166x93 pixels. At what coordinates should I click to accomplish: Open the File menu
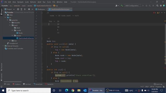[x=5, y=2]
